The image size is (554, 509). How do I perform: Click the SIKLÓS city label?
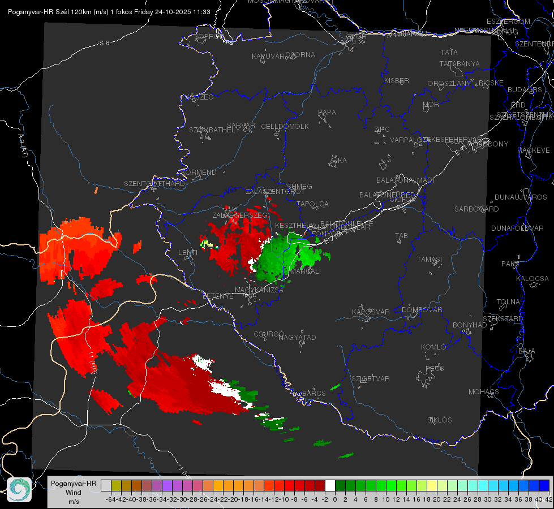coord(440,420)
